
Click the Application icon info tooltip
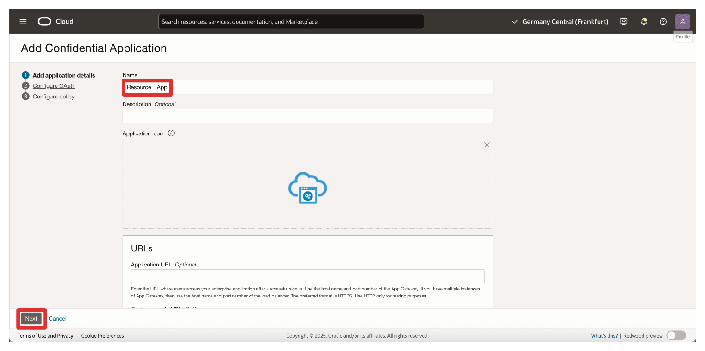click(171, 133)
